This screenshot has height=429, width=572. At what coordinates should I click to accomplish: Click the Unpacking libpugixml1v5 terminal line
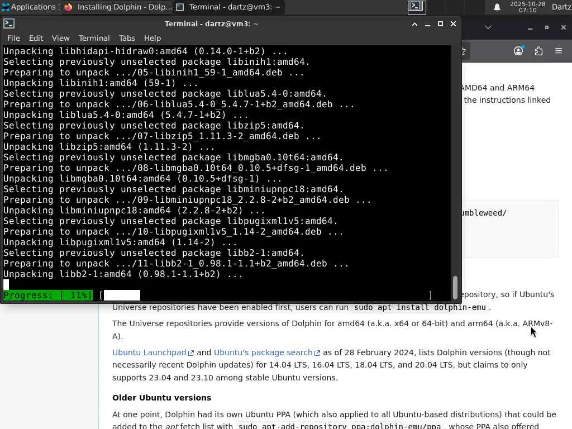(x=120, y=242)
